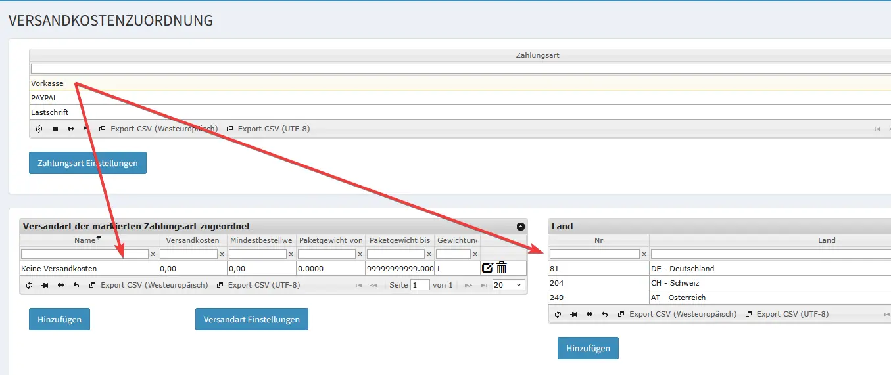Reload the Versandart grid
The height and width of the screenshot is (375, 891).
[x=30, y=285]
